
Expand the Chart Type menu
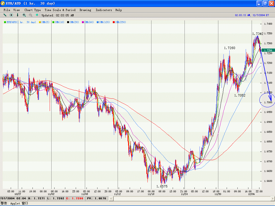pyautogui.click(x=32, y=10)
